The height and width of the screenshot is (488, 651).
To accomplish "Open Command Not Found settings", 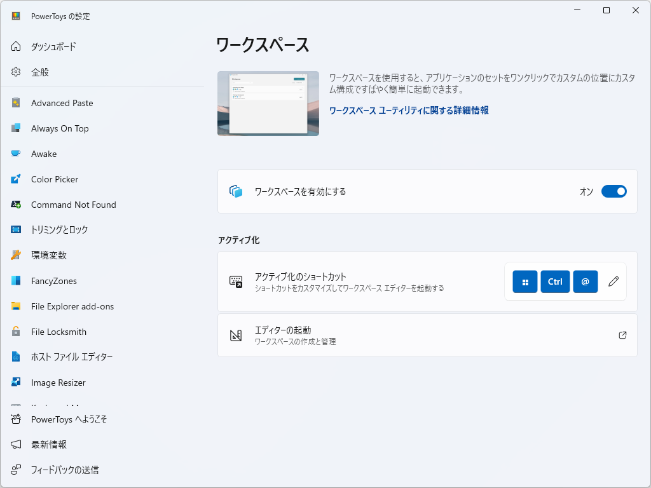I will coord(73,205).
